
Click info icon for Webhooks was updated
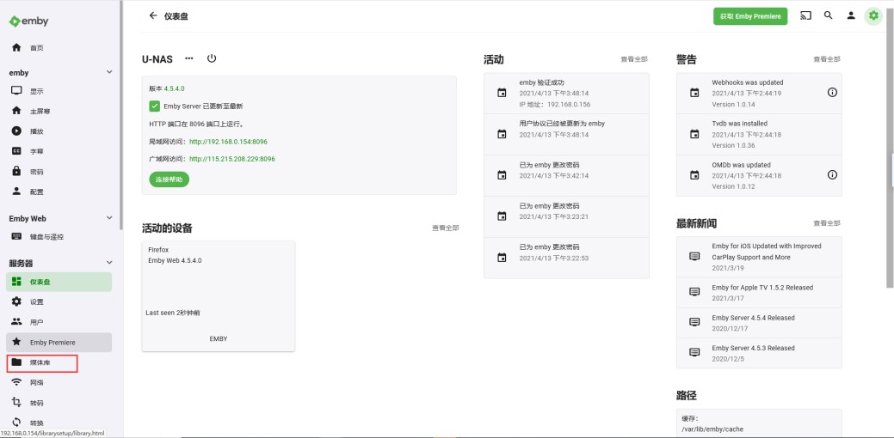[832, 92]
